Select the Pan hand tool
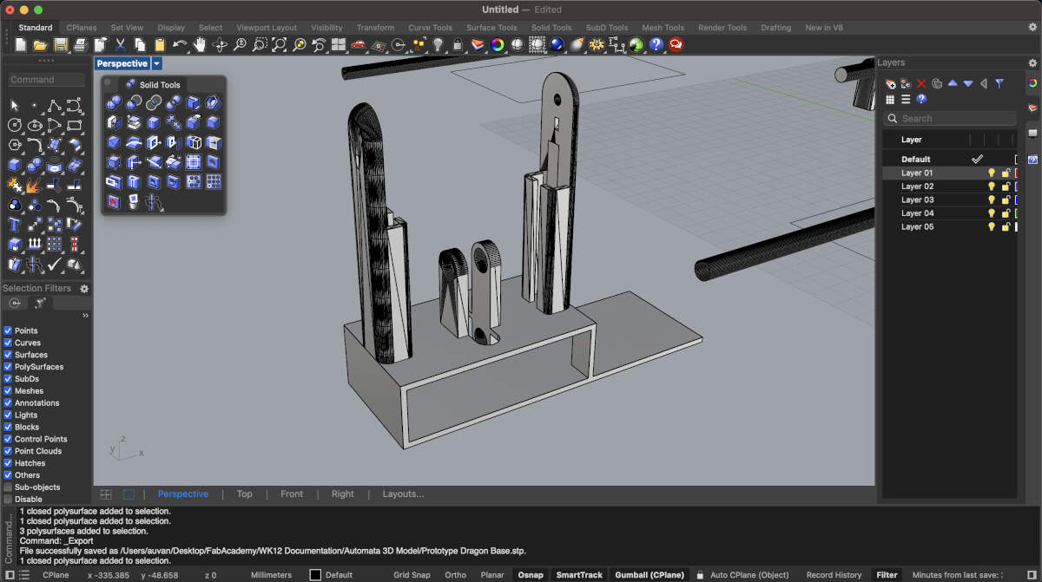This screenshot has height=582, width=1042. [199, 43]
